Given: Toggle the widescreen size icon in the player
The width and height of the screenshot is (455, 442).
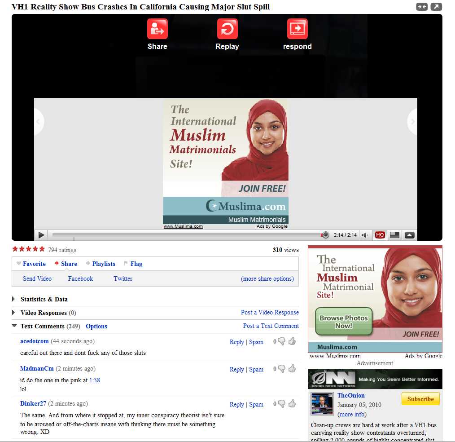Looking at the screenshot, I should [394, 235].
